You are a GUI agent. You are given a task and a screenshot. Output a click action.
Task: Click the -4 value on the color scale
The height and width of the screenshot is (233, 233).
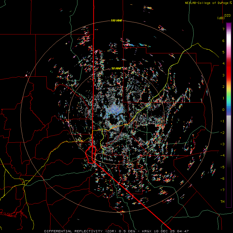coord(222,156)
